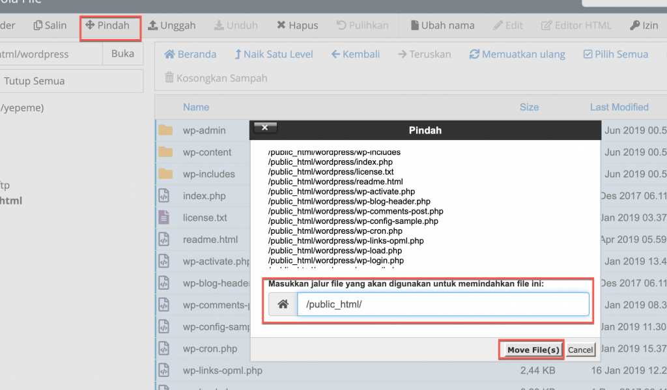667x390 pixels.
Task: Click Hapus to delete selected files
Action: 297,26
